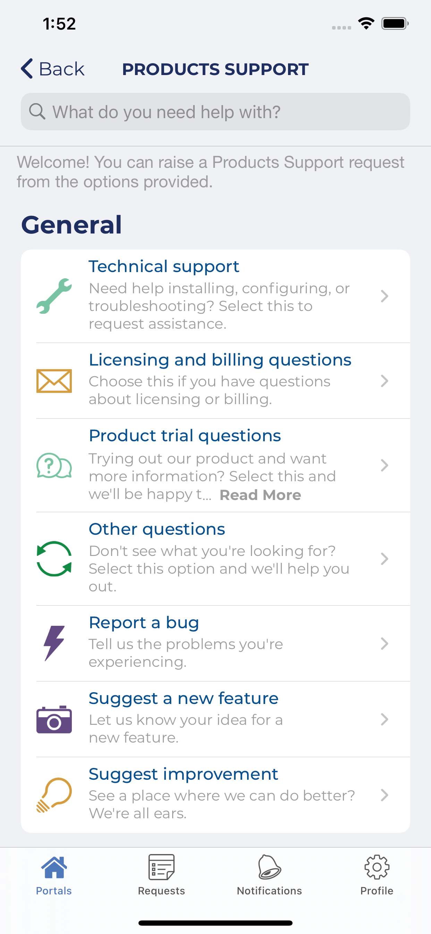
Task: Go Back to the previous screen
Action: point(53,68)
